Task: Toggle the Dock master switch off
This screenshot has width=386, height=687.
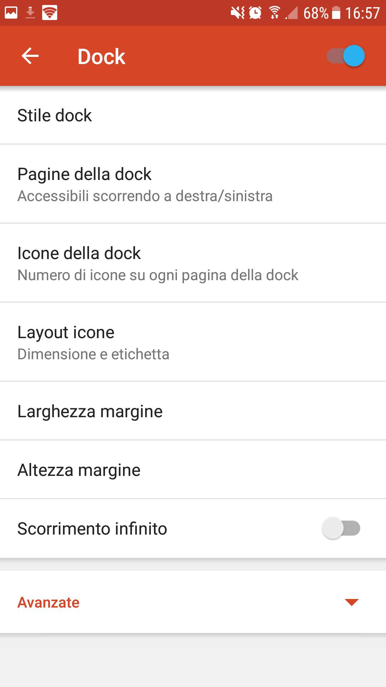Action: pos(346,56)
